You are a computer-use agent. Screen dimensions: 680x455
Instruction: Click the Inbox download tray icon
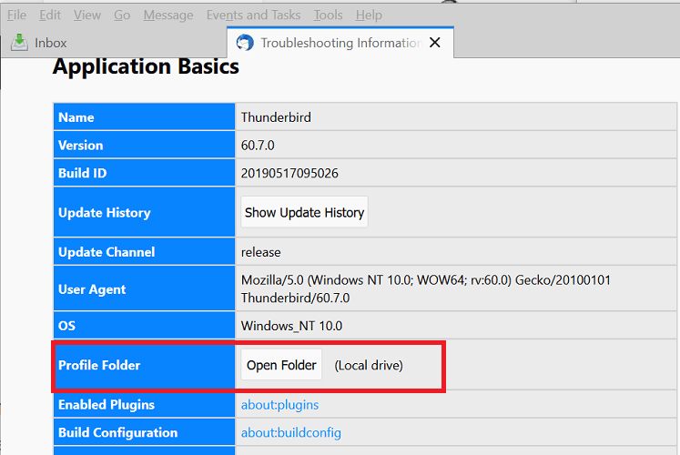19,43
